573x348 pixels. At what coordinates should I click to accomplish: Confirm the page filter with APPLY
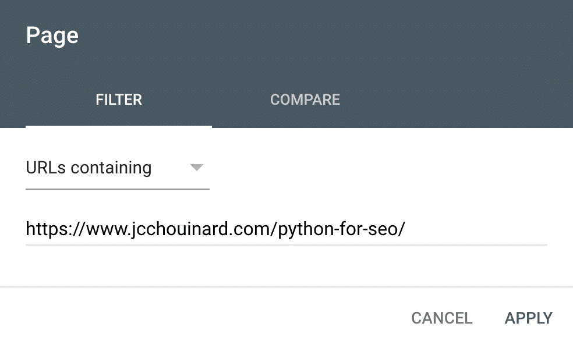point(528,318)
